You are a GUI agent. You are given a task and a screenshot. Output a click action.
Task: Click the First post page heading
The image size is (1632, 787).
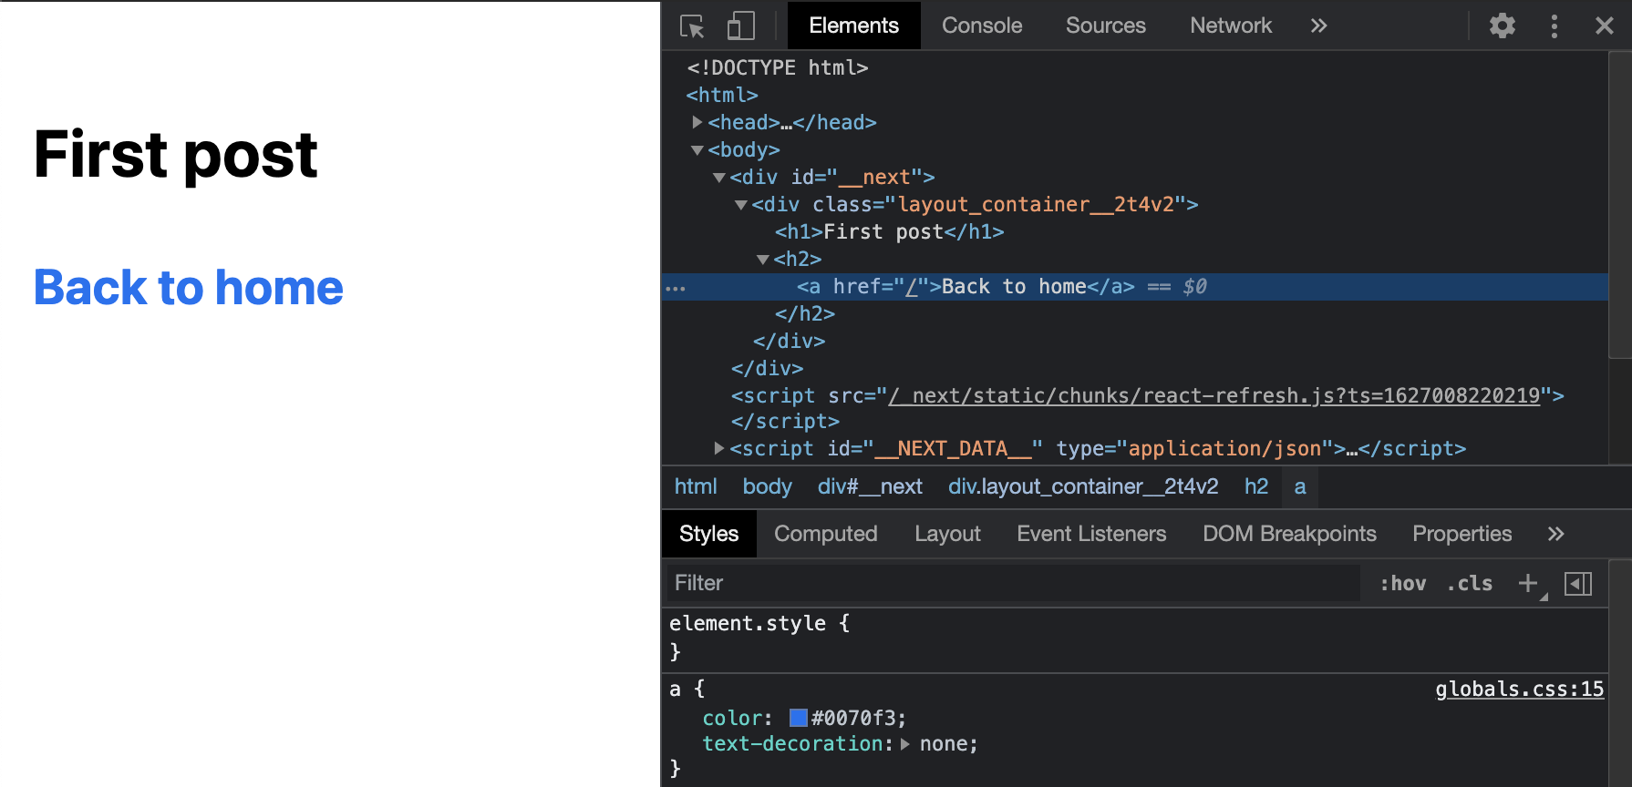(x=176, y=155)
